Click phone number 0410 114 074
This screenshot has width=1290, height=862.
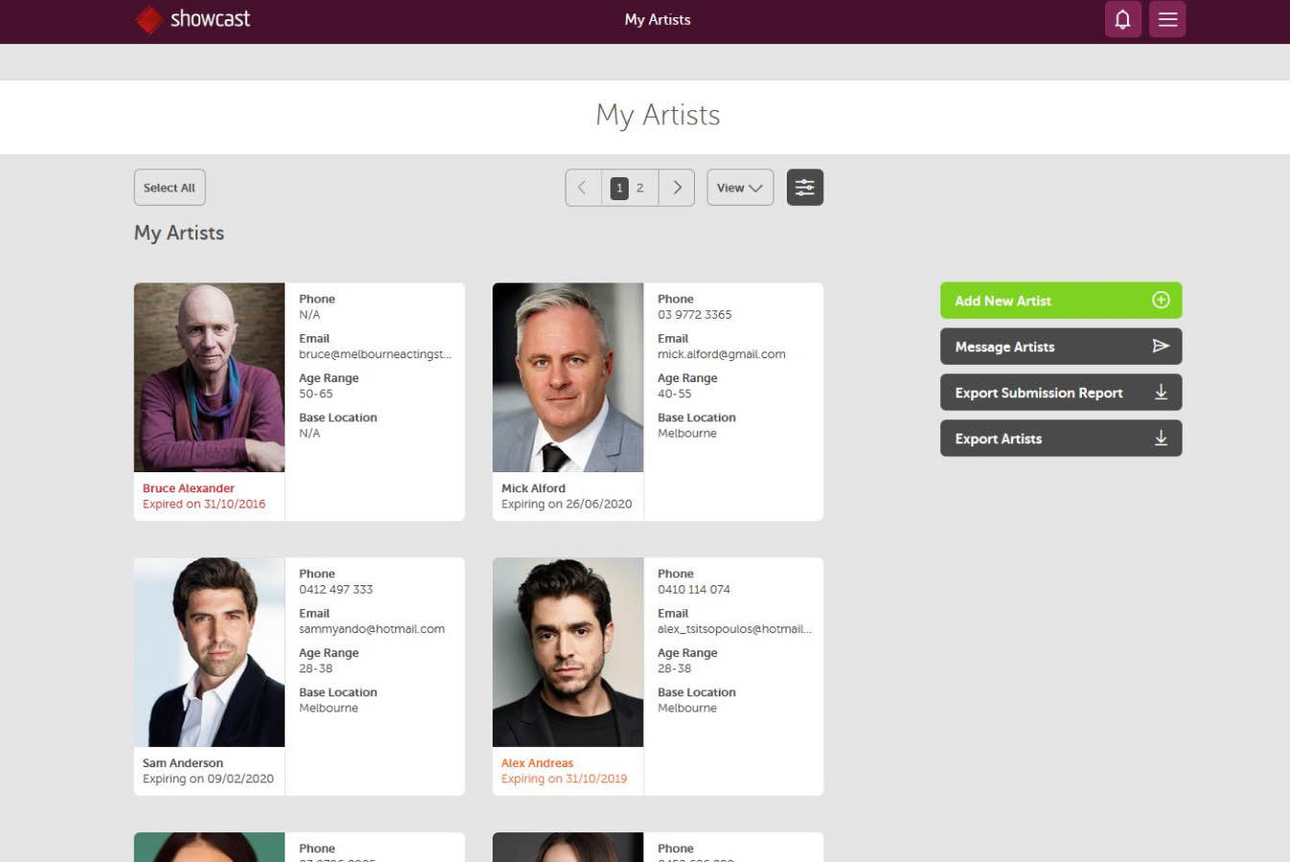coord(694,590)
